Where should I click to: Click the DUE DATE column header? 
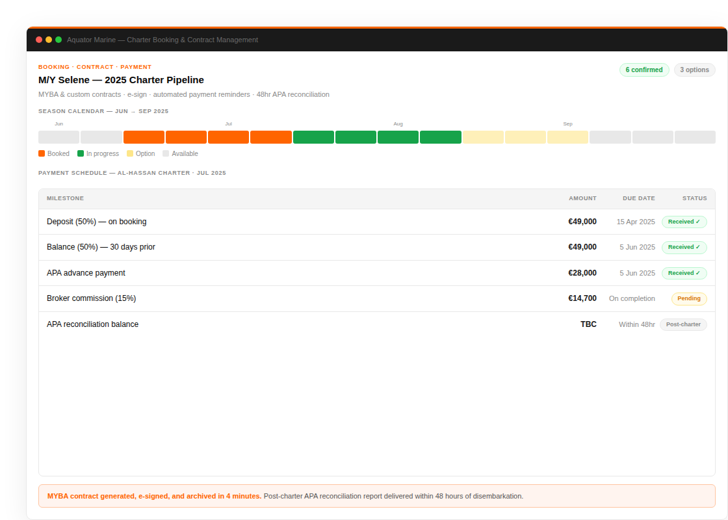(639, 198)
